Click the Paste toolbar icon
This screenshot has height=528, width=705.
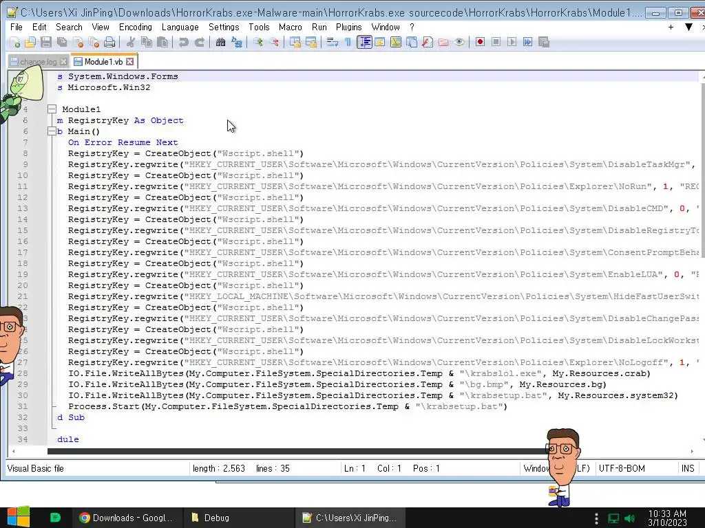tap(162, 42)
